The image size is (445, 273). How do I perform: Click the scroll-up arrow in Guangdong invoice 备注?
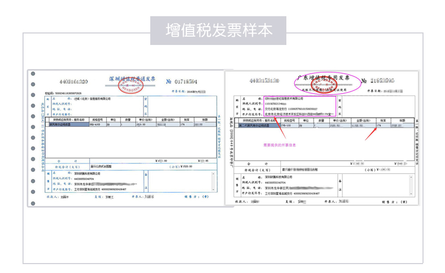(411, 177)
